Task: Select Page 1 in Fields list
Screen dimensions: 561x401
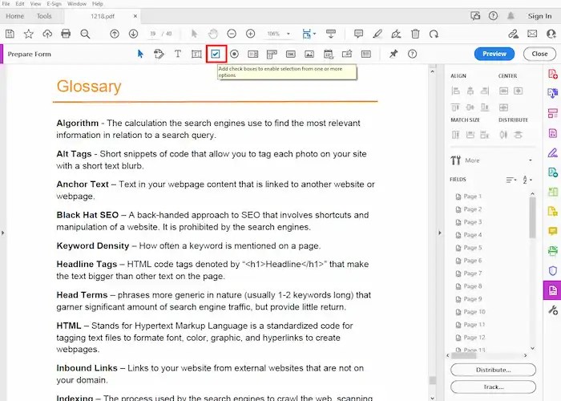Action: pos(468,196)
